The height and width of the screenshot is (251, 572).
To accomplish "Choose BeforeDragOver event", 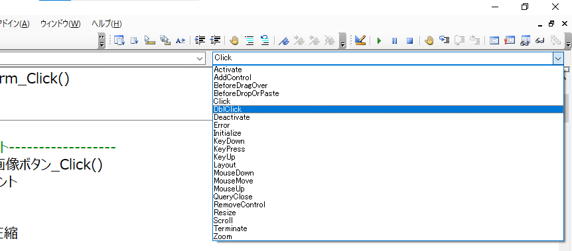I will [388, 85].
